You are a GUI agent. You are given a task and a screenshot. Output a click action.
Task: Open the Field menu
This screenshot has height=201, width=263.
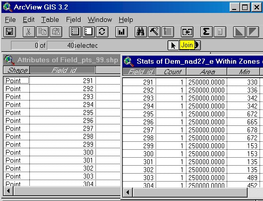pos(73,19)
